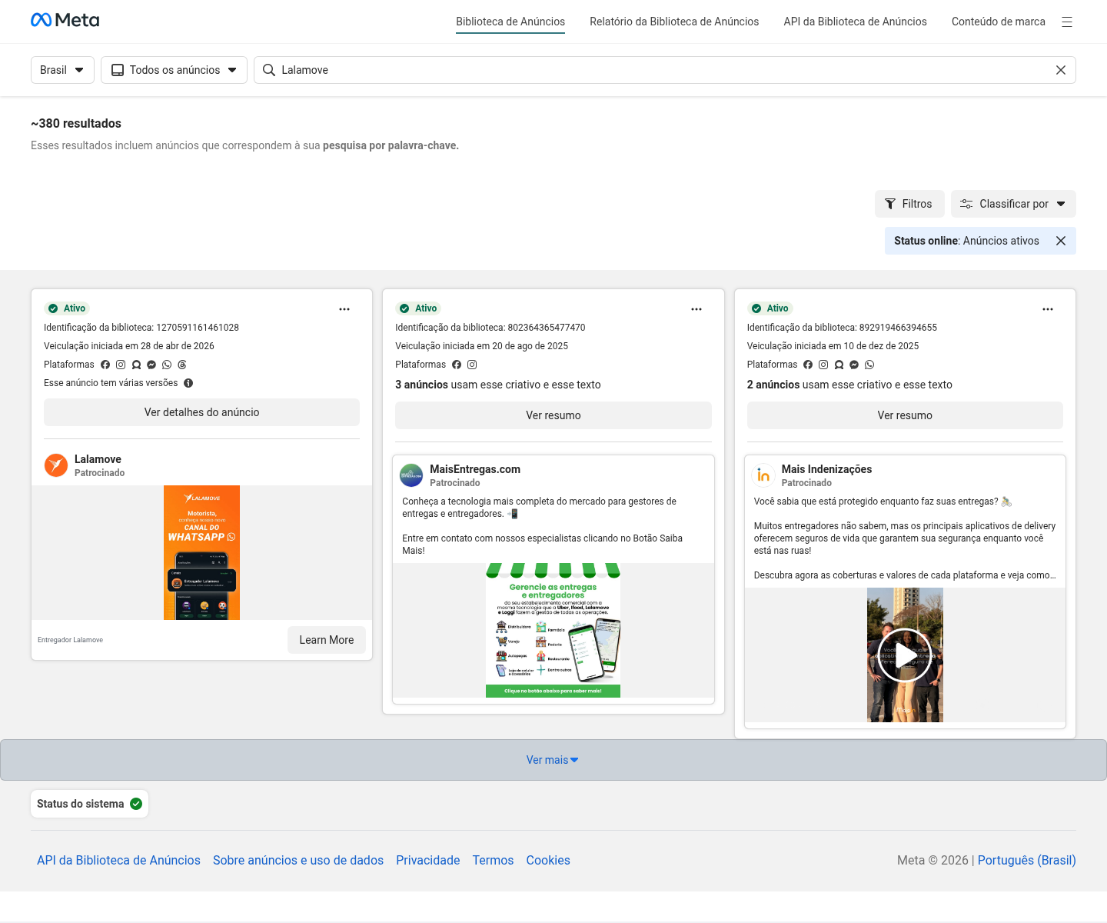Play the Mais Indenizações video
1107x923 pixels.
point(905,655)
